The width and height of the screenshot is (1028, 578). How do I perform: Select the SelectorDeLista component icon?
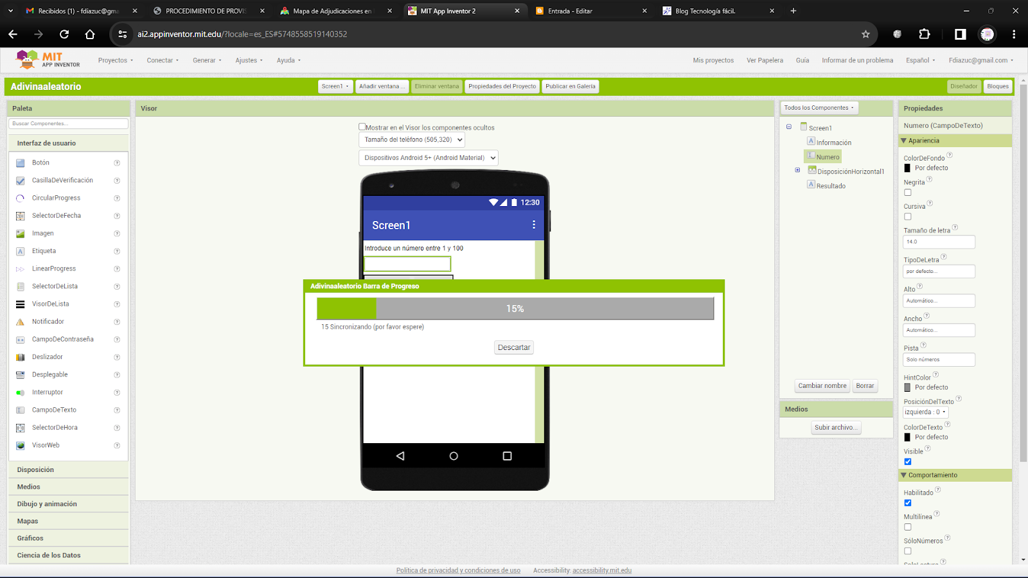point(21,286)
